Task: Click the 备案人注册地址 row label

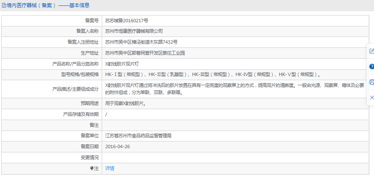Action: coord(83,42)
